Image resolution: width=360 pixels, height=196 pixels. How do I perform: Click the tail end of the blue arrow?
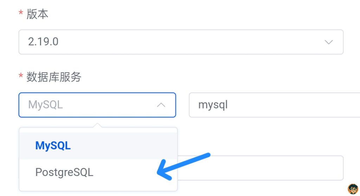207,156
